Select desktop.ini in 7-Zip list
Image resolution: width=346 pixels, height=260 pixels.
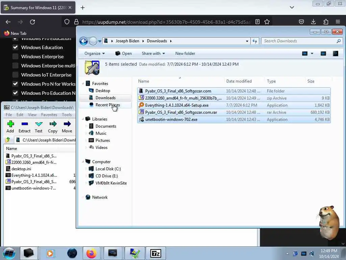(21, 169)
